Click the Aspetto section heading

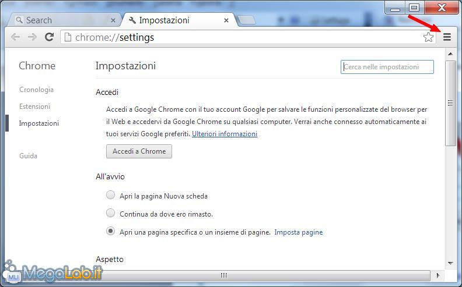coord(110,260)
